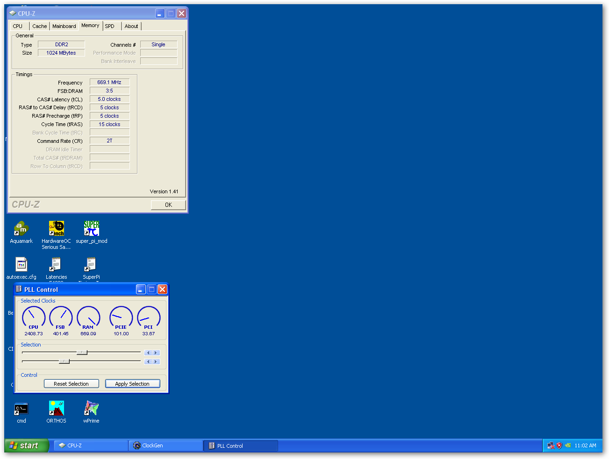
Task: Switch to the CPU-Z taskbar button
Action: [x=91, y=445]
